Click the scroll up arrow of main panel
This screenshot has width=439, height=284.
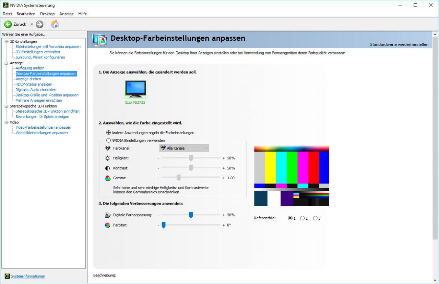[435, 35]
